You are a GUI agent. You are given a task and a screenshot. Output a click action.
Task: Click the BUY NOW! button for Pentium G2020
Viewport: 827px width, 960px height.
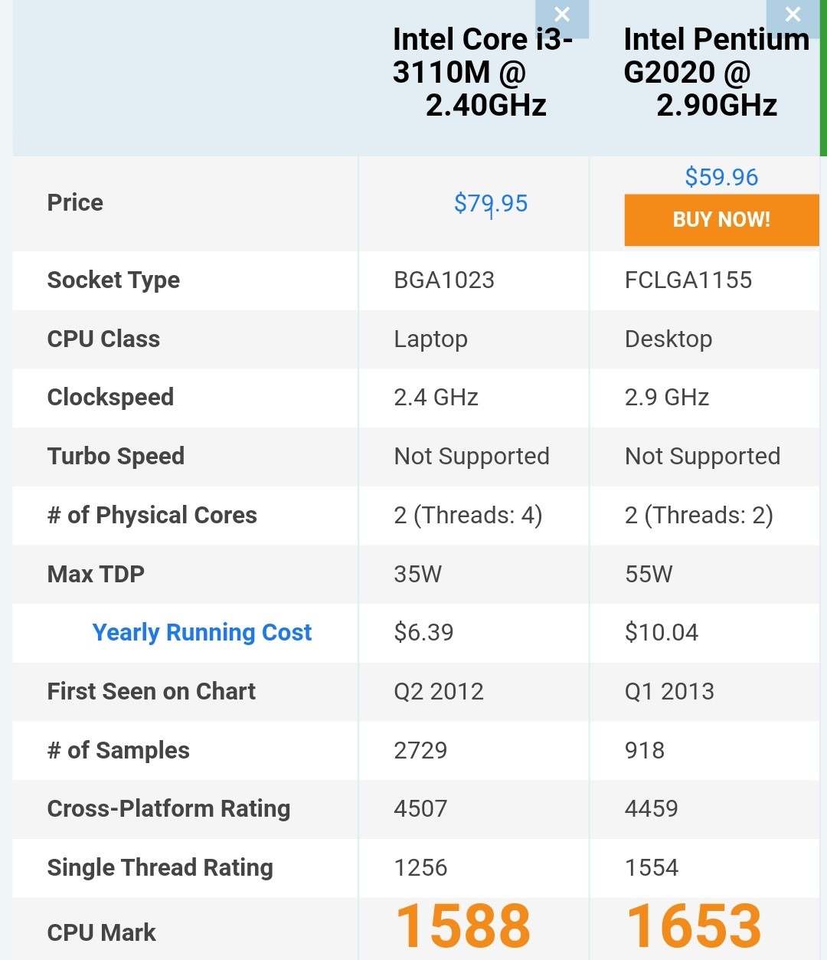(x=721, y=220)
